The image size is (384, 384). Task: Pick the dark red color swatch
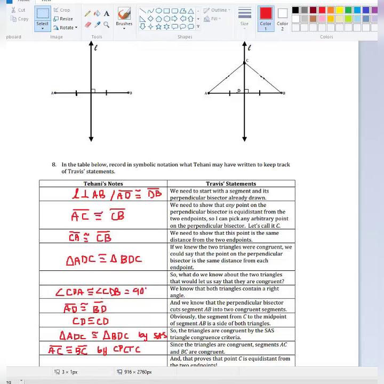pos(313,10)
